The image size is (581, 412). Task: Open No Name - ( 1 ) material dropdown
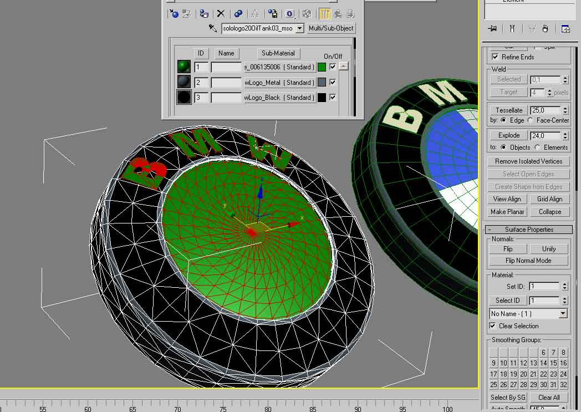point(563,314)
